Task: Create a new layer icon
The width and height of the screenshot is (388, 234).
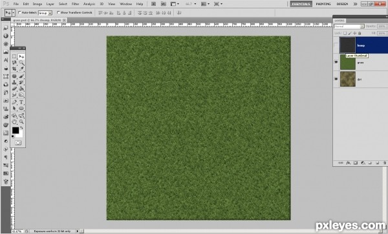Action: coord(378,163)
